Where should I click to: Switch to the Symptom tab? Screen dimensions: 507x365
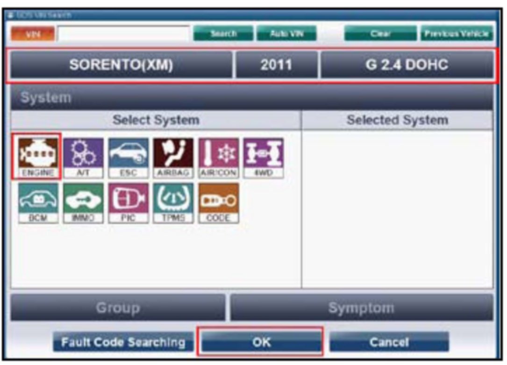(361, 308)
